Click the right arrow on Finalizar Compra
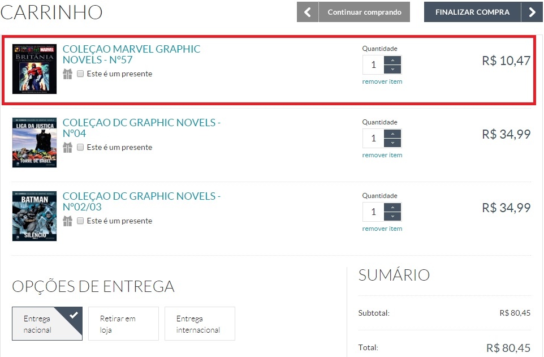Image resolution: width=544 pixels, height=357 pixels. [x=532, y=12]
